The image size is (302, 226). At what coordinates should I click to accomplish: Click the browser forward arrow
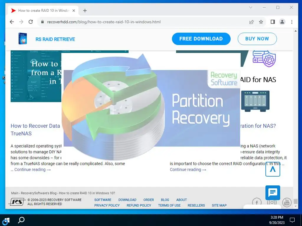pyautogui.click(x=21, y=22)
